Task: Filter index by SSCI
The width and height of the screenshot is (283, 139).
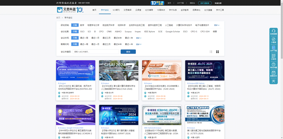Action: click(x=82, y=31)
